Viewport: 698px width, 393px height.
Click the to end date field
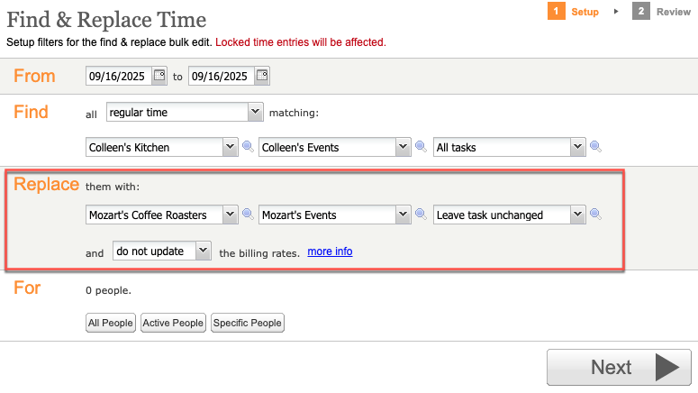pos(222,76)
